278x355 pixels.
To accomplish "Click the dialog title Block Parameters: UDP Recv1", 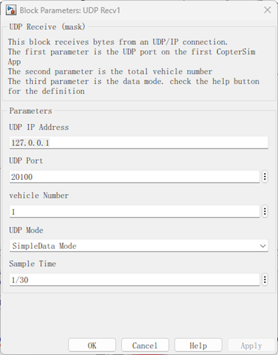I will [x=69, y=10].
